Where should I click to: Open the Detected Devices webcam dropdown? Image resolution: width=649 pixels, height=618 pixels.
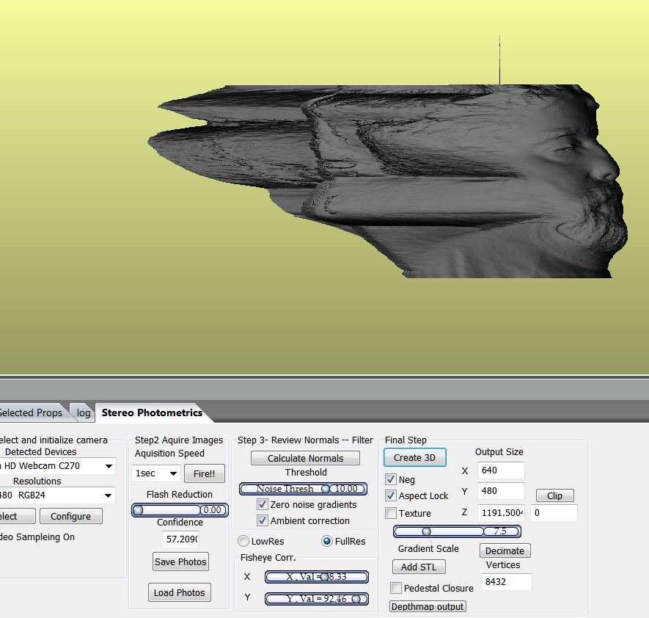(x=109, y=466)
